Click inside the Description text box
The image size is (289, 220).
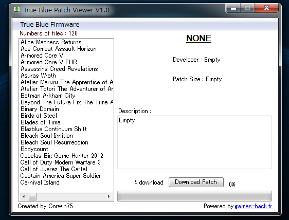[194, 142]
